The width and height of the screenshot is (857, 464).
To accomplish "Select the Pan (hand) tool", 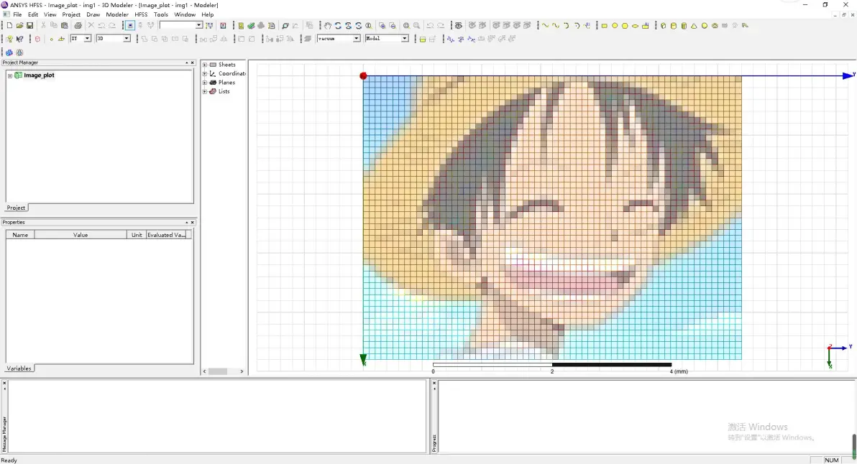I will point(327,26).
